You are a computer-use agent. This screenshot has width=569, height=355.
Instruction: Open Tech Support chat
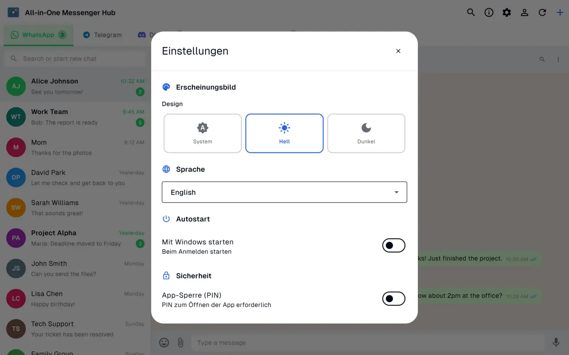[x=76, y=329]
